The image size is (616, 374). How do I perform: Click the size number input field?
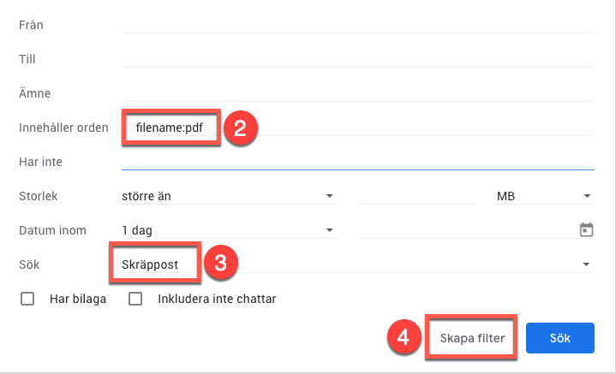416,196
